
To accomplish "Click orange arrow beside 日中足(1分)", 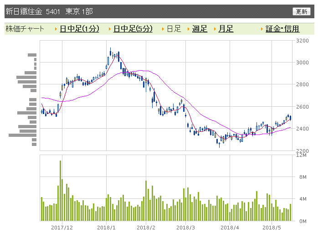I will pyautogui.click(x=56, y=29).
